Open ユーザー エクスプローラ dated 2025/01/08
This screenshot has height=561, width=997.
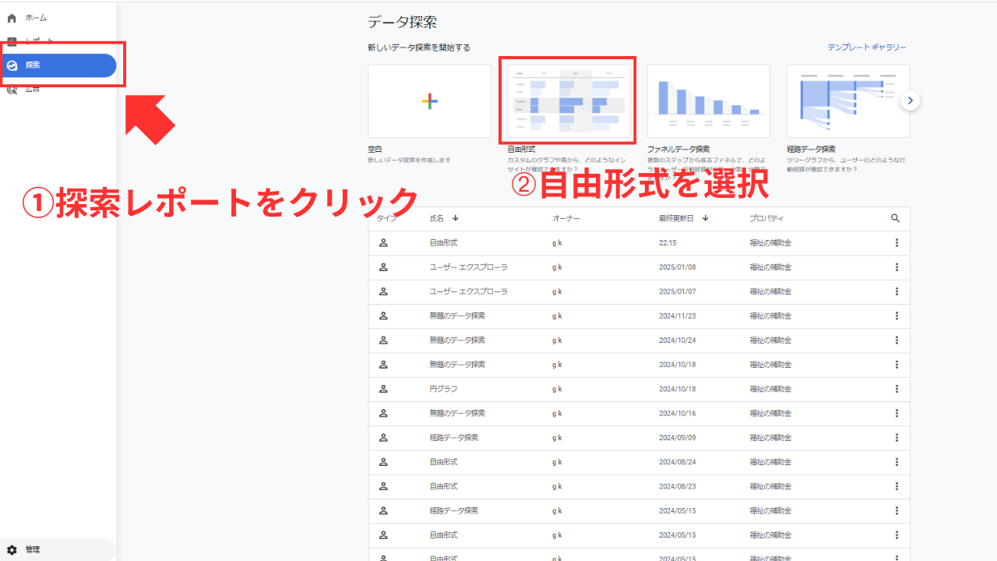468,267
